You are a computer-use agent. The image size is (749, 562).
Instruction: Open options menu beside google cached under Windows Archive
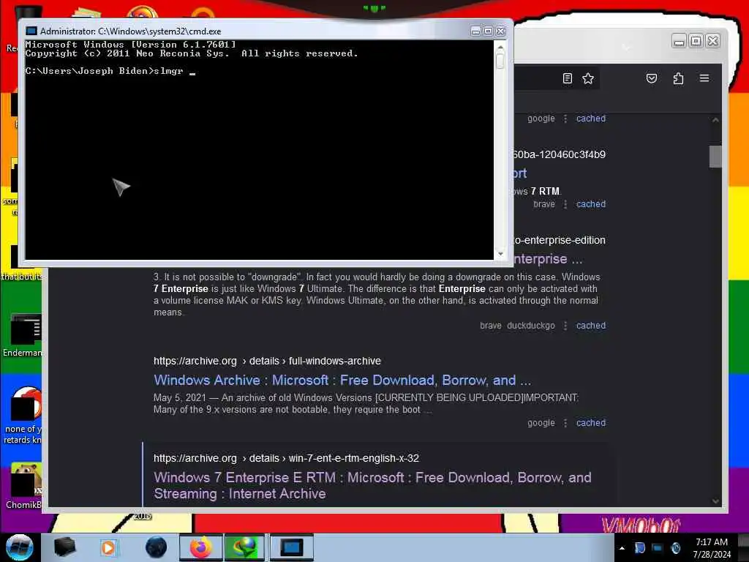point(565,423)
